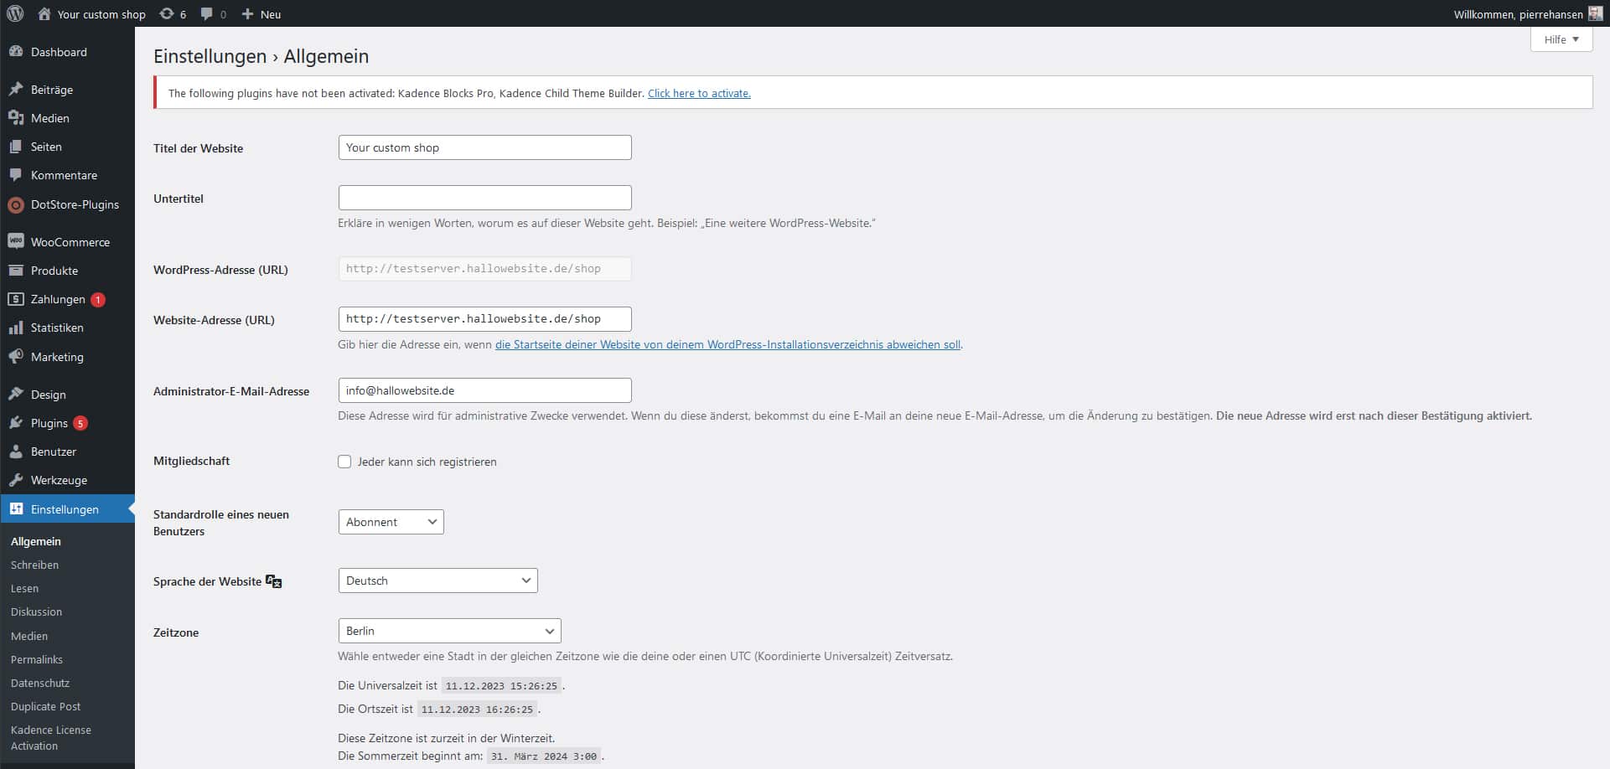Select the WooCommerce sidebar icon

click(x=16, y=241)
